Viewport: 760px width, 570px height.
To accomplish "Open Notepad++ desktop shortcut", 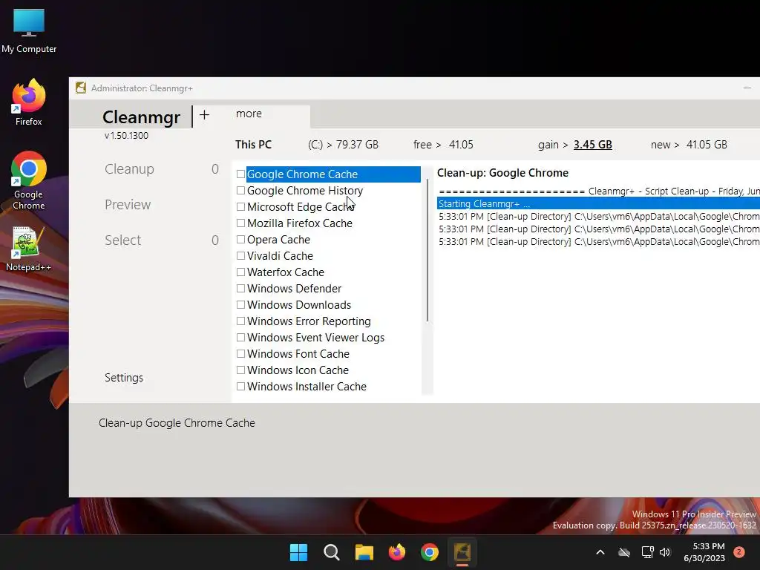I will tap(29, 249).
